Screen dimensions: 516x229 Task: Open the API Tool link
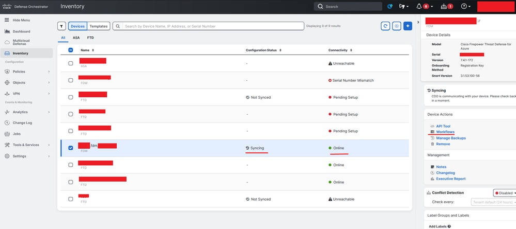click(x=443, y=126)
